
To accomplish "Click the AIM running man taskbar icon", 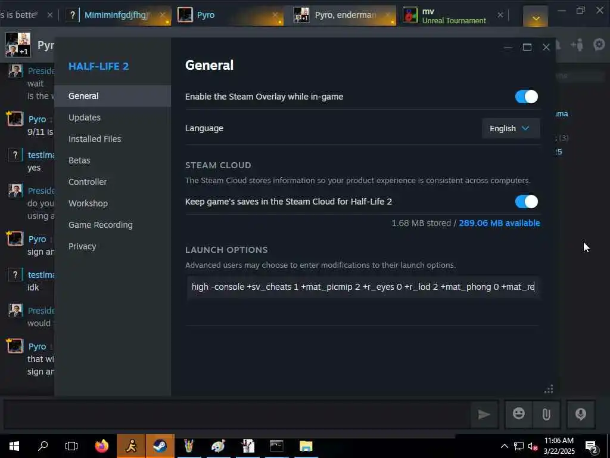I will (x=131, y=446).
